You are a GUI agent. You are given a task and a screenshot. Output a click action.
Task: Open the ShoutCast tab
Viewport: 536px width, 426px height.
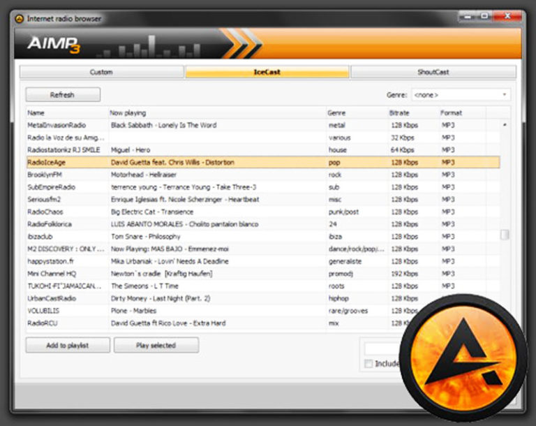(x=433, y=72)
